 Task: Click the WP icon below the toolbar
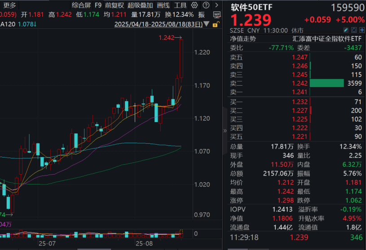point(217,14)
